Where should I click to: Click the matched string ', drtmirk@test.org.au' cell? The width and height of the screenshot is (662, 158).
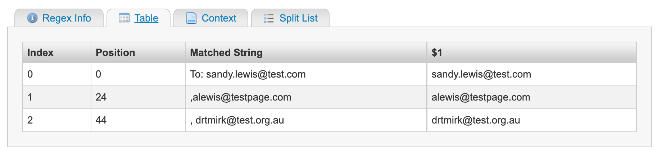306,120
